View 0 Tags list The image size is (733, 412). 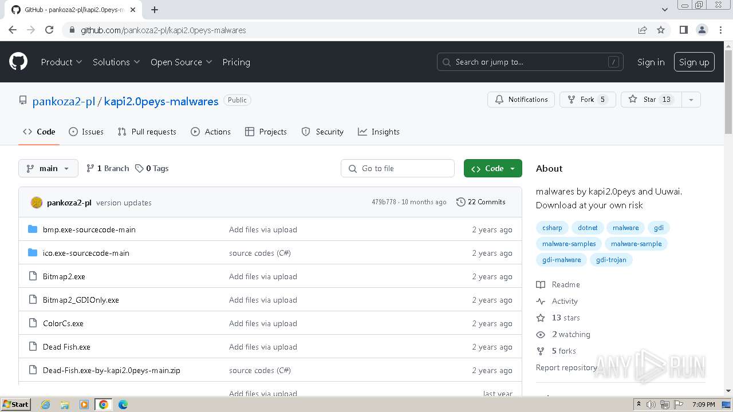click(152, 168)
